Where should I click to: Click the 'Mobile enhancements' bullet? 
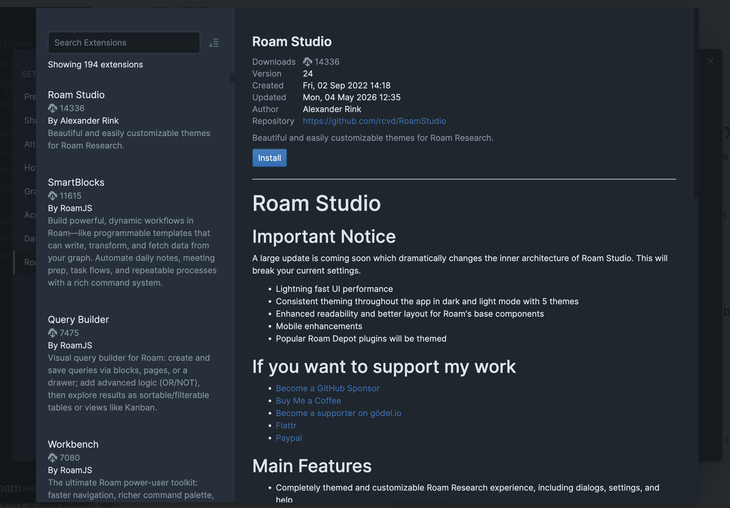[x=319, y=326]
